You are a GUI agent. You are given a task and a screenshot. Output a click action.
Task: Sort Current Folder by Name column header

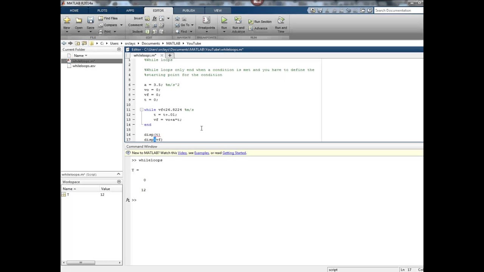[79, 56]
